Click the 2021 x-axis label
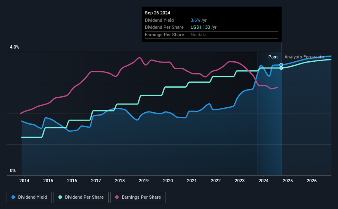Screen dimensions: 338x209 (x=191, y=181)
